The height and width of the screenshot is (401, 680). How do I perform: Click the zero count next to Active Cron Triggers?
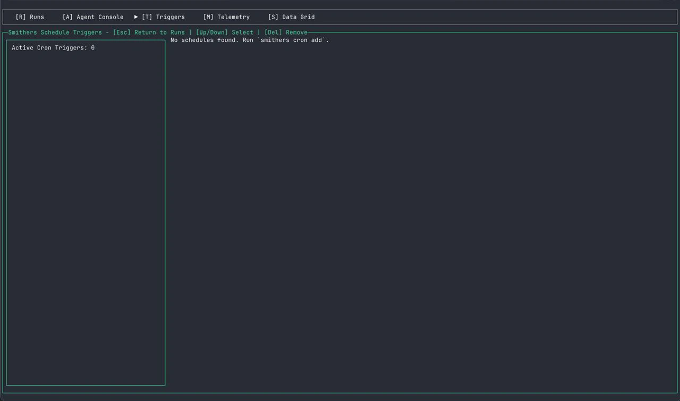(x=93, y=47)
